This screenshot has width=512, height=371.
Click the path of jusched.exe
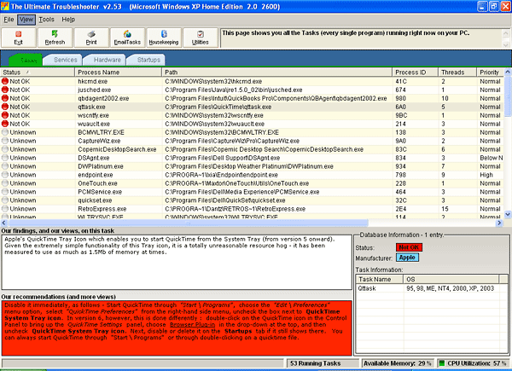tap(234, 90)
